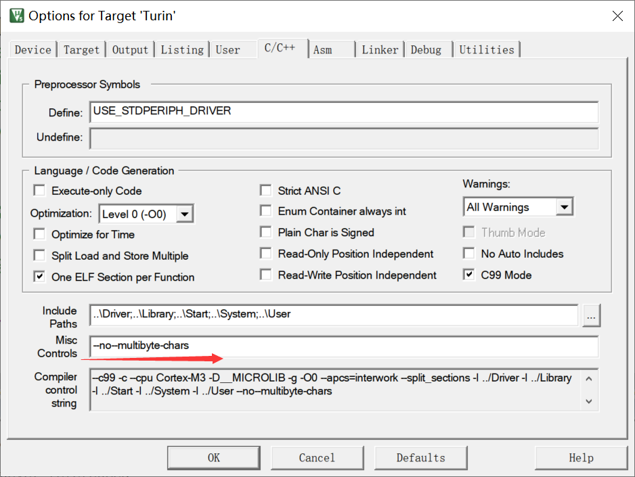635x477 pixels.
Task: Focus the Misc Controls text field
Action: 344,346
